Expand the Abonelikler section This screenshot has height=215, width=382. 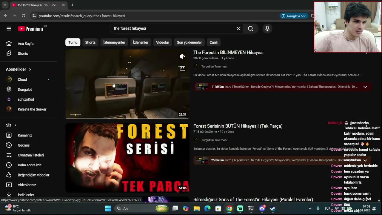click(x=19, y=69)
